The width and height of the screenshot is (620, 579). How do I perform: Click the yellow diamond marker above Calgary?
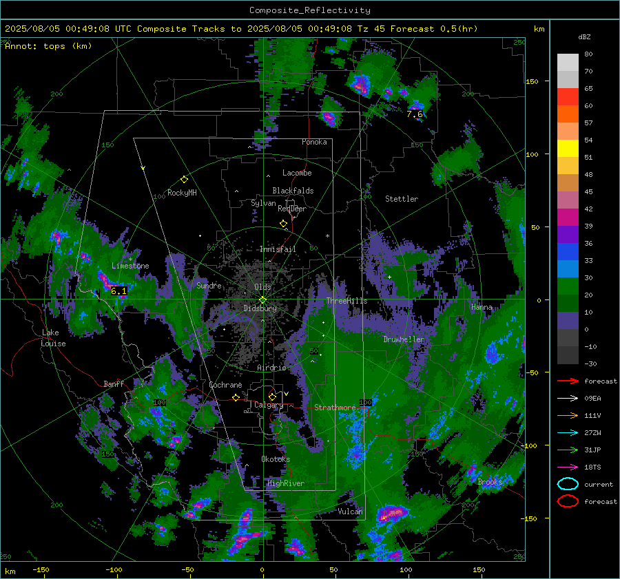(272, 397)
